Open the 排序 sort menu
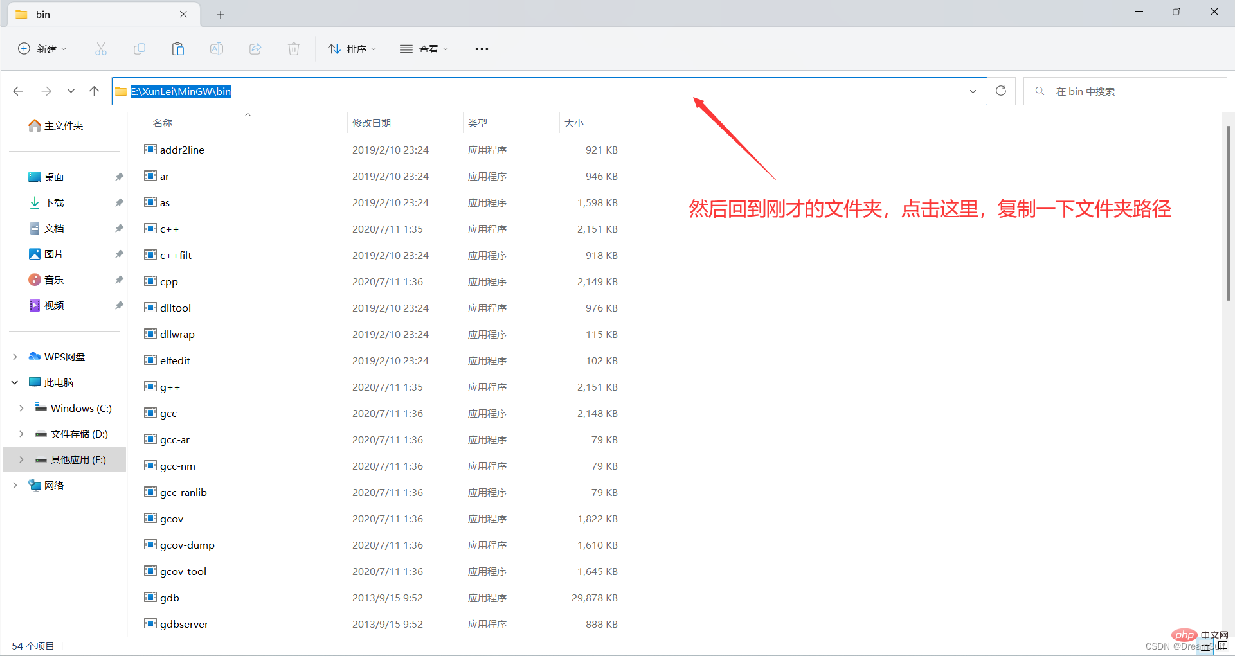The image size is (1235, 656). click(x=352, y=48)
